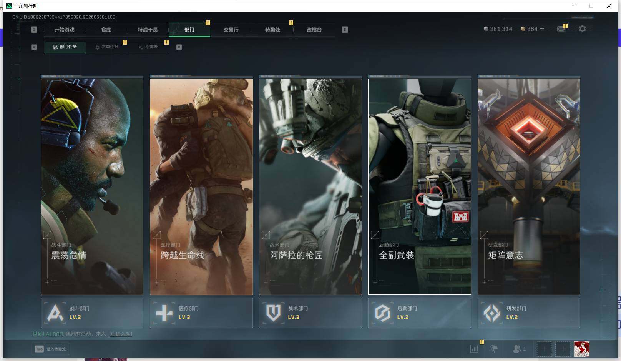The height and width of the screenshot is (361, 621).
Task: Open the 开始游戏 tab
Action: click(65, 30)
